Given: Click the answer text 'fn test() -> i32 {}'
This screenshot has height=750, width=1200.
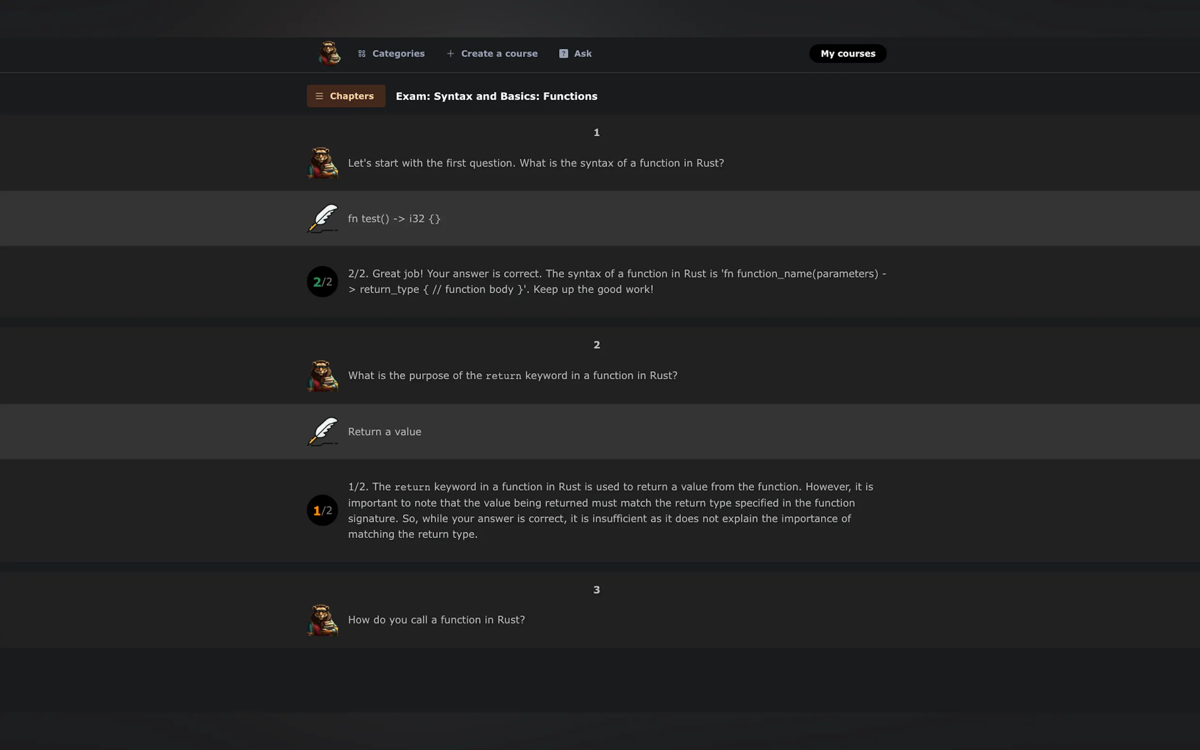Looking at the screenshot, I should tap(394, 219).
